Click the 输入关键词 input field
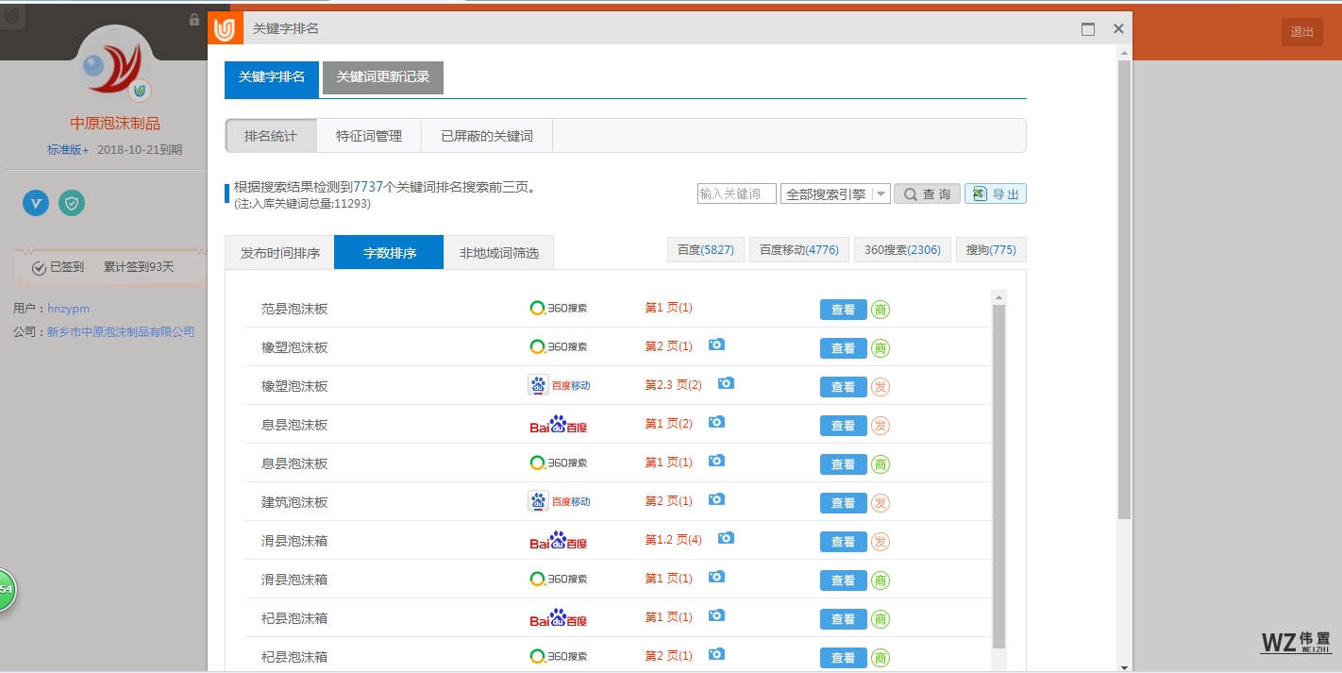The width and height of the screenshot is (1342, 673). [x=736, y=193]
